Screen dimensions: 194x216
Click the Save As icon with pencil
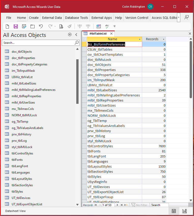(x=24, y=26)
